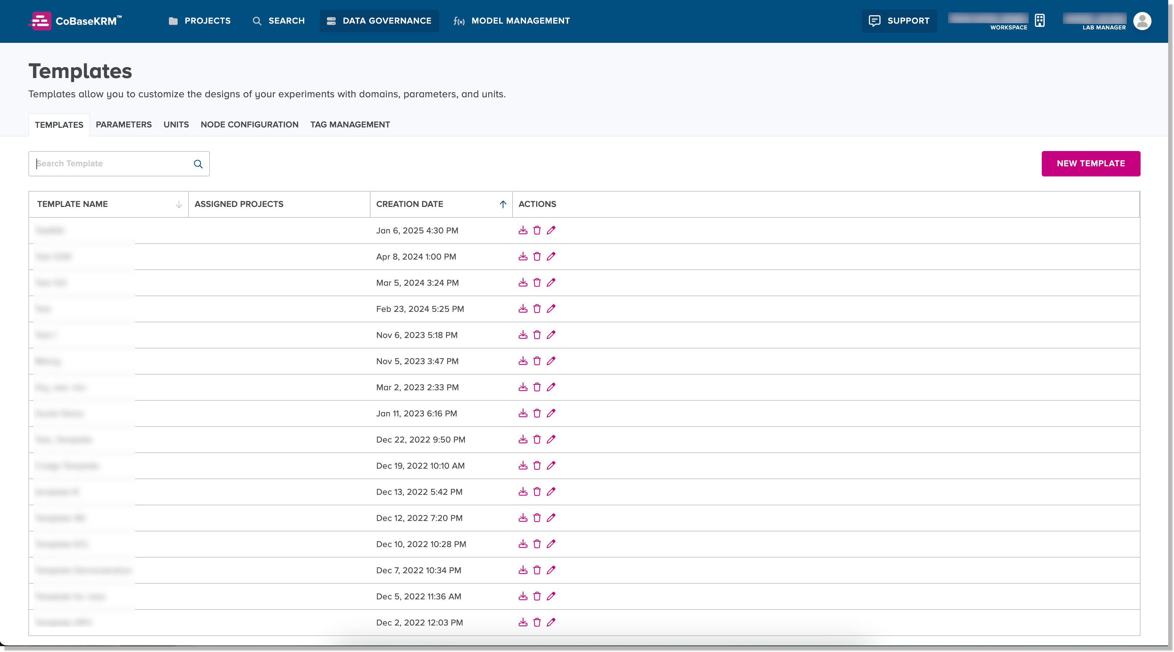Switch to the Node Configuration tab
This screenshot has height=652, width=1174.
coord(249,125)
